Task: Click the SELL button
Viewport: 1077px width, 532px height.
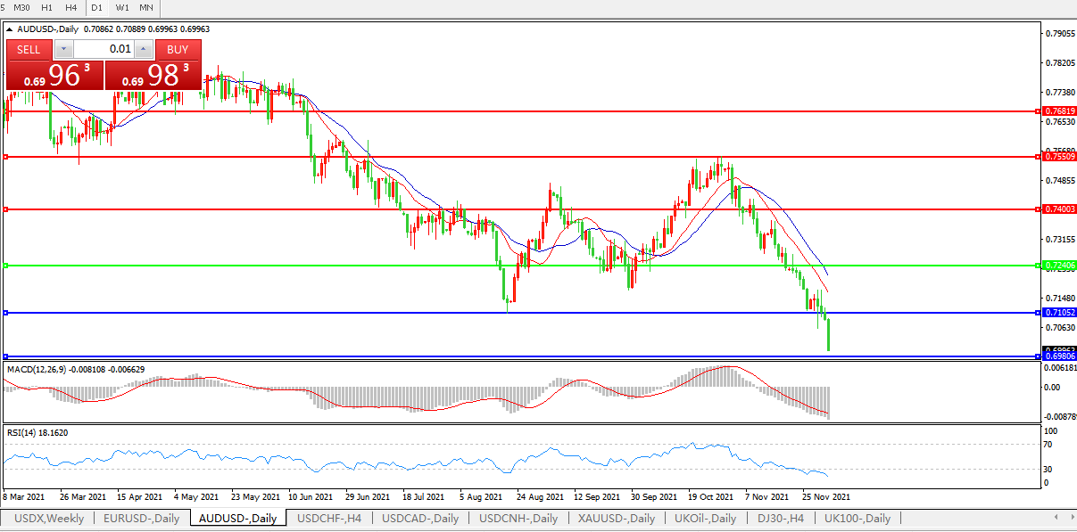Action: tap(29, 49)
